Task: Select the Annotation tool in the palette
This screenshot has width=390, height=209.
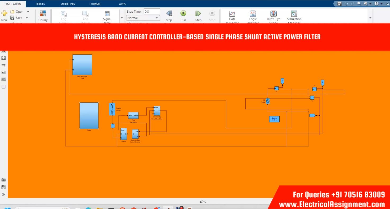Action: click(4, 72)
